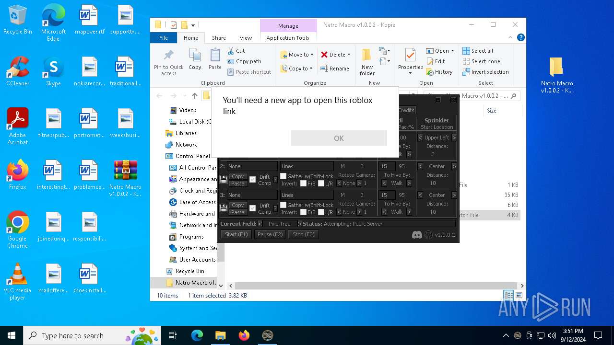The image size is (614, 345).
Task: Open field 2 pattern dropdown showing Lines
Action: pos(307,166)
